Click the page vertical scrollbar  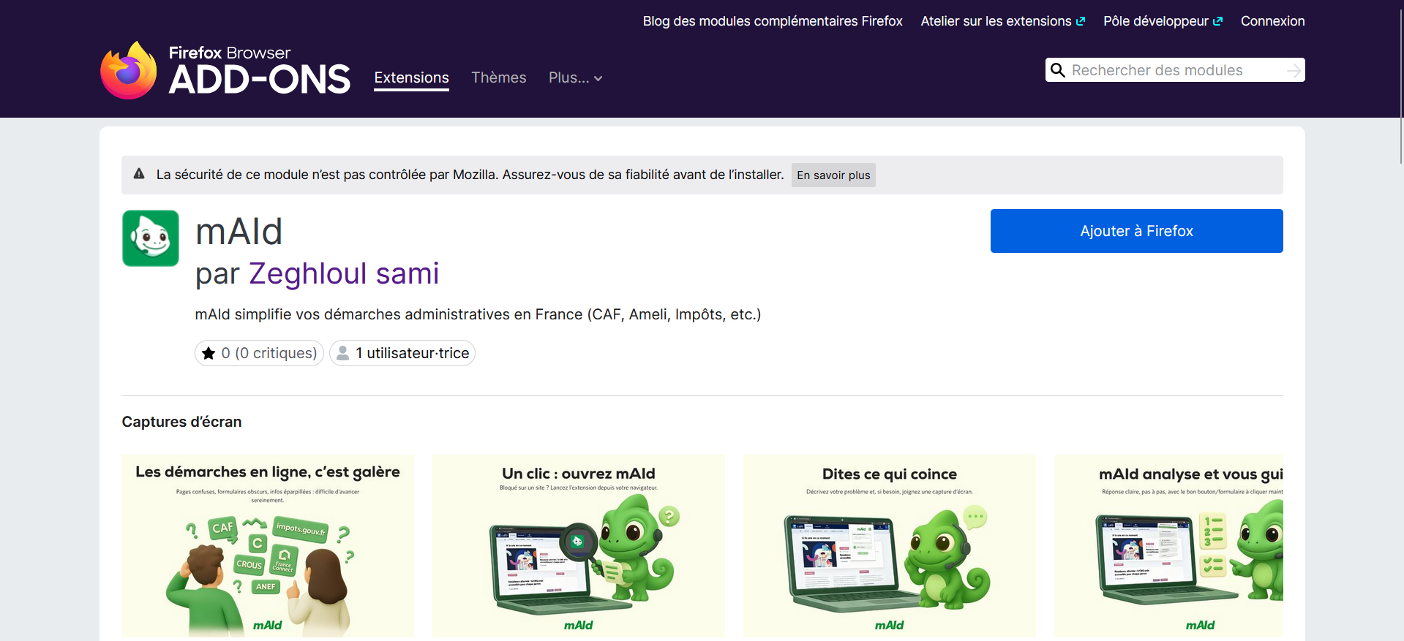click(x=1400, y=80)
